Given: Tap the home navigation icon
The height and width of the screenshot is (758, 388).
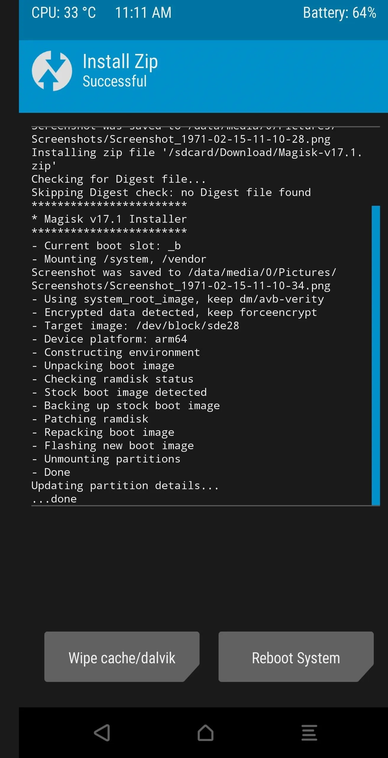Looking at the screenshot, I should coord(206,733).
